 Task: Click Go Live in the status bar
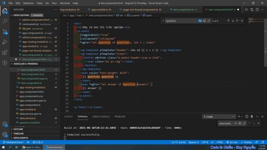click(232, 142)
